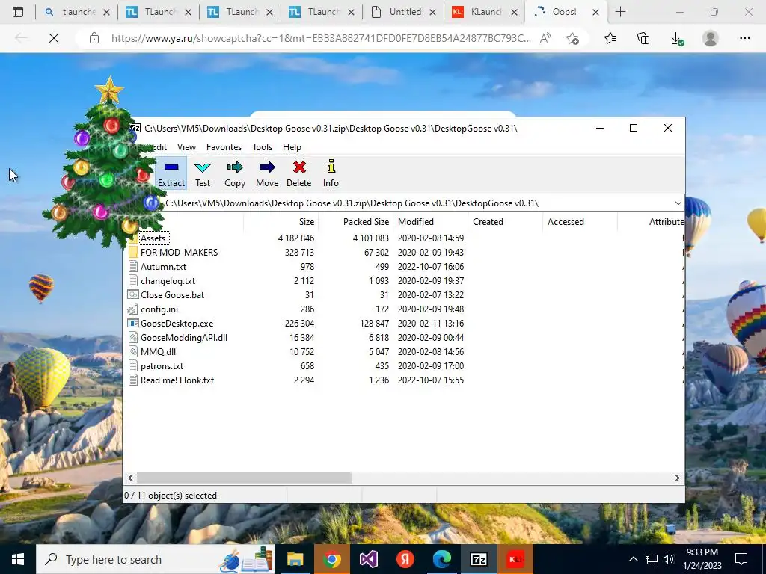The height and width of the screenshot is (574, 766).
Task: Click the GooseDesktop.exe file icon
Action: tap(133, 323)
